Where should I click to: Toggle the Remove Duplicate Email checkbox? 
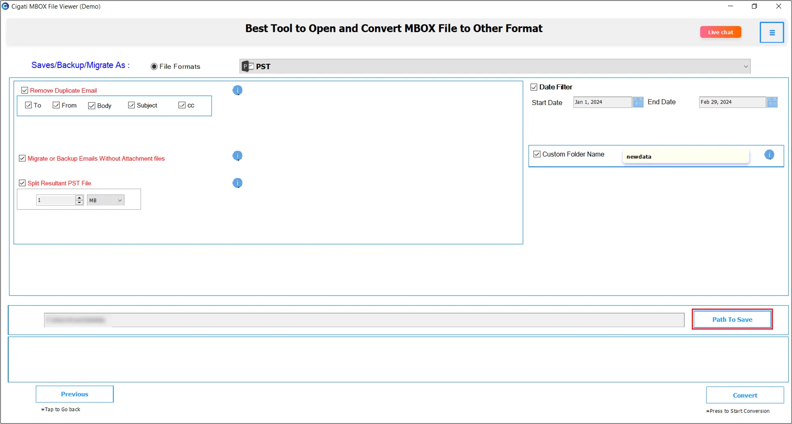click(x=25, y=90)
